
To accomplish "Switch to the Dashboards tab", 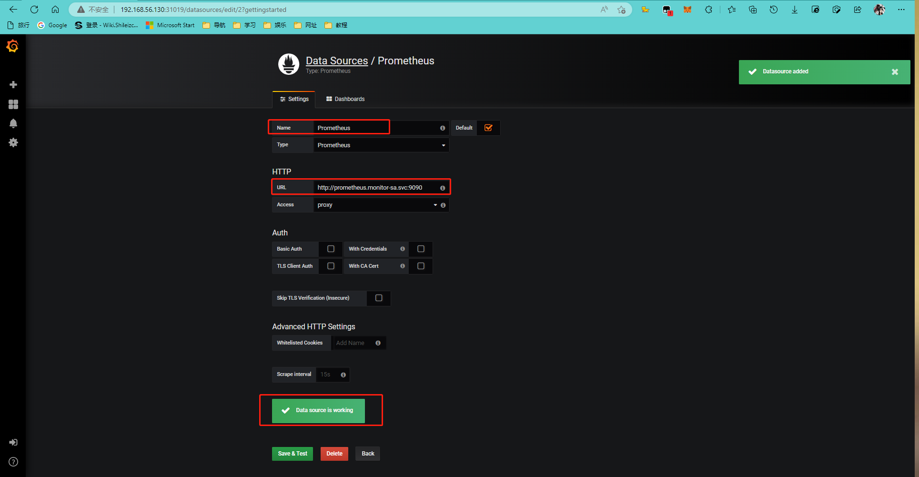I will [345, 99].
